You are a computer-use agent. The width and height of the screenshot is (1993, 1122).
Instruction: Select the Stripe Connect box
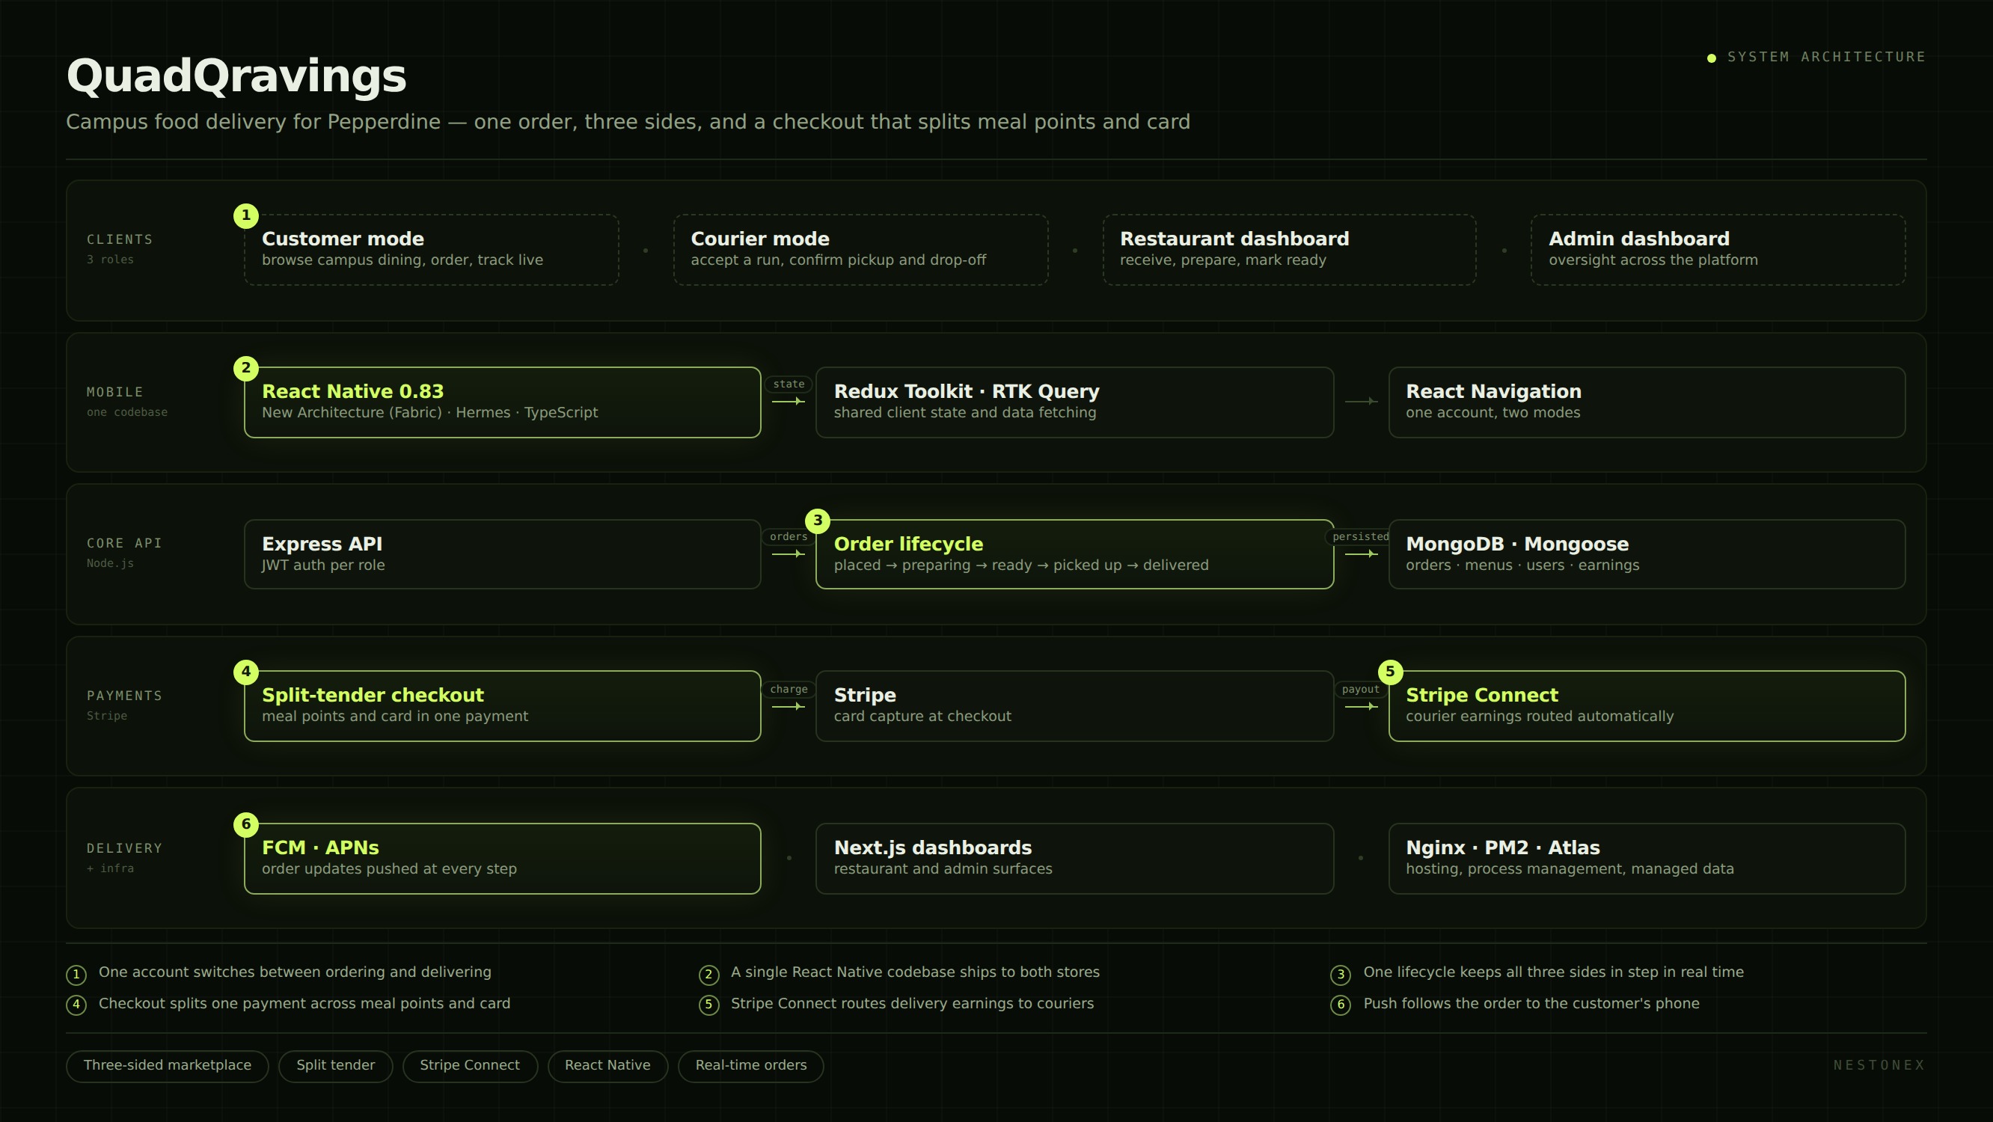tap(1647, 705)
